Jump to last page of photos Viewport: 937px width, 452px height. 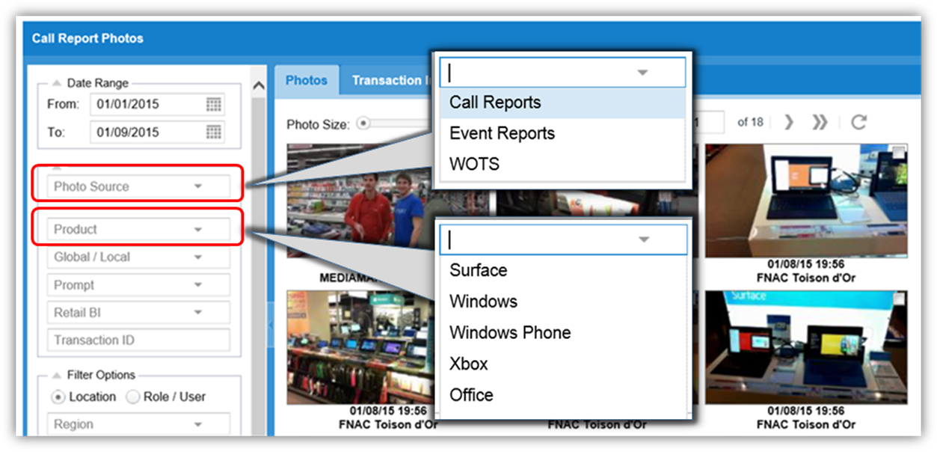[x=820, y=122]
